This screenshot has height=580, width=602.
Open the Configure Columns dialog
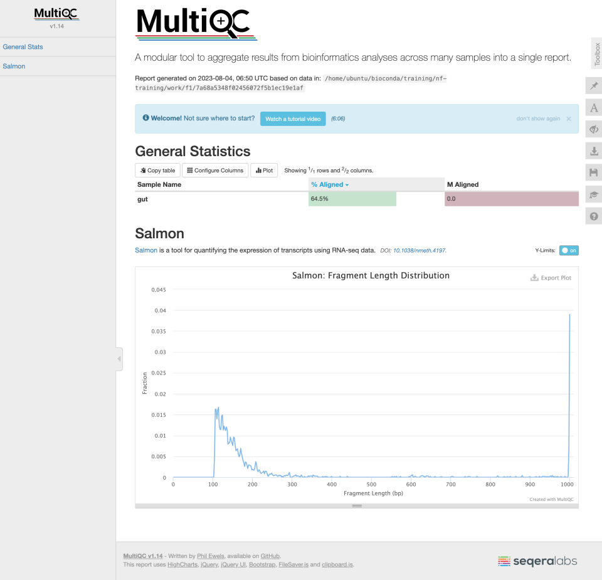[215, 170]
